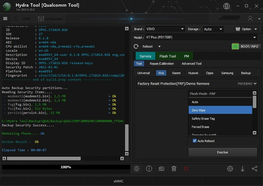The height and width of the screenshot is (186, 263).
Task: Open the Vivo brand tab
Action: (x=161, y=73)
